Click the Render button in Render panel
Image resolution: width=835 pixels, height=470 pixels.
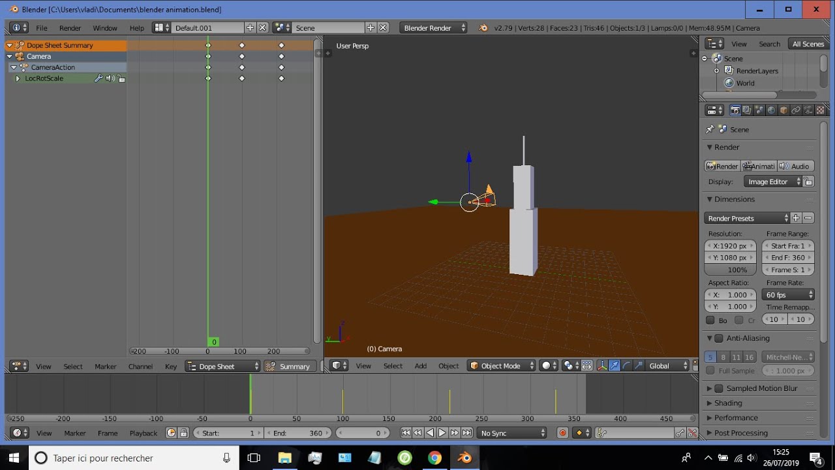click(x=722, y=166)
